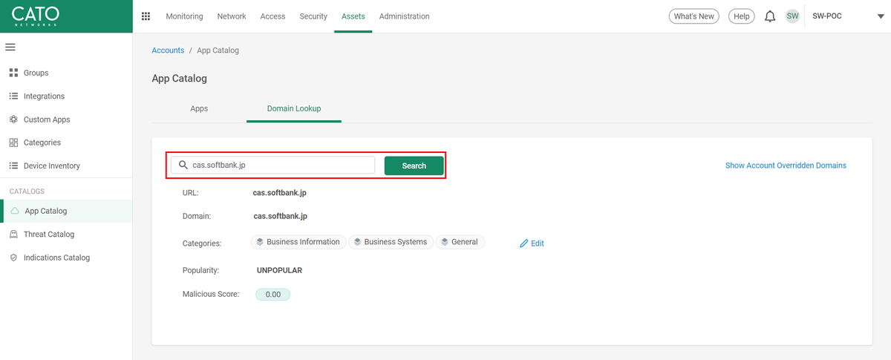Switch to the Apps tab
891x360 pixels.
[x=199, y=108]
